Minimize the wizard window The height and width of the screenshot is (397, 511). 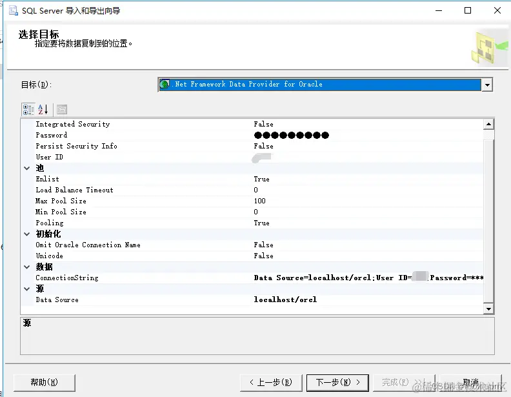click(439, 10)
